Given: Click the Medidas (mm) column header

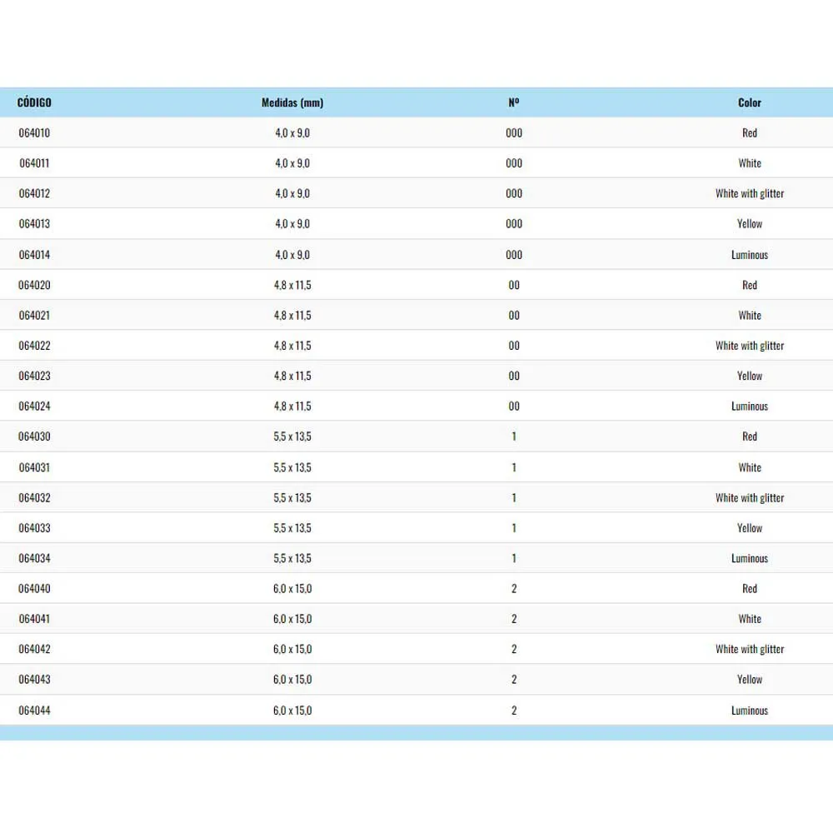Looking at the screenshot, I should click(292, 102).
